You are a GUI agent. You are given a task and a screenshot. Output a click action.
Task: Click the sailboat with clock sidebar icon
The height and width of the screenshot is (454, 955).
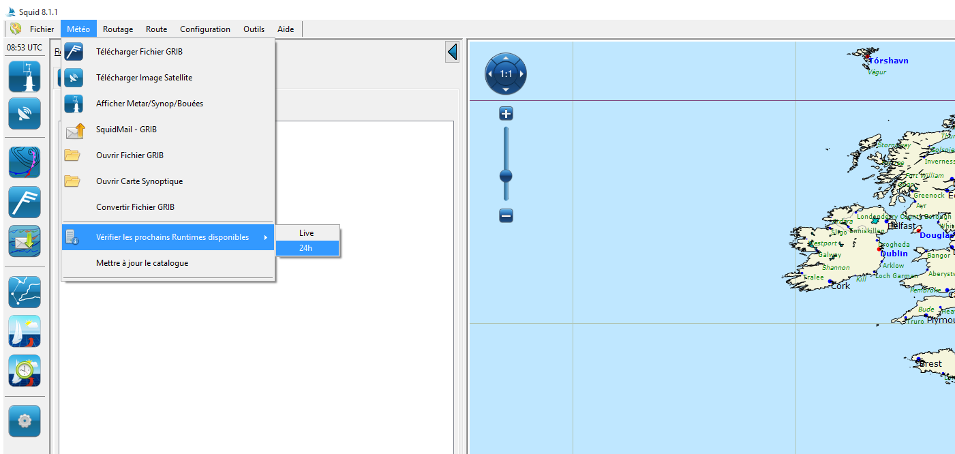(25, 371)
